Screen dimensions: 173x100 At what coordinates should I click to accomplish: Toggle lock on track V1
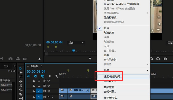point(34,91)
